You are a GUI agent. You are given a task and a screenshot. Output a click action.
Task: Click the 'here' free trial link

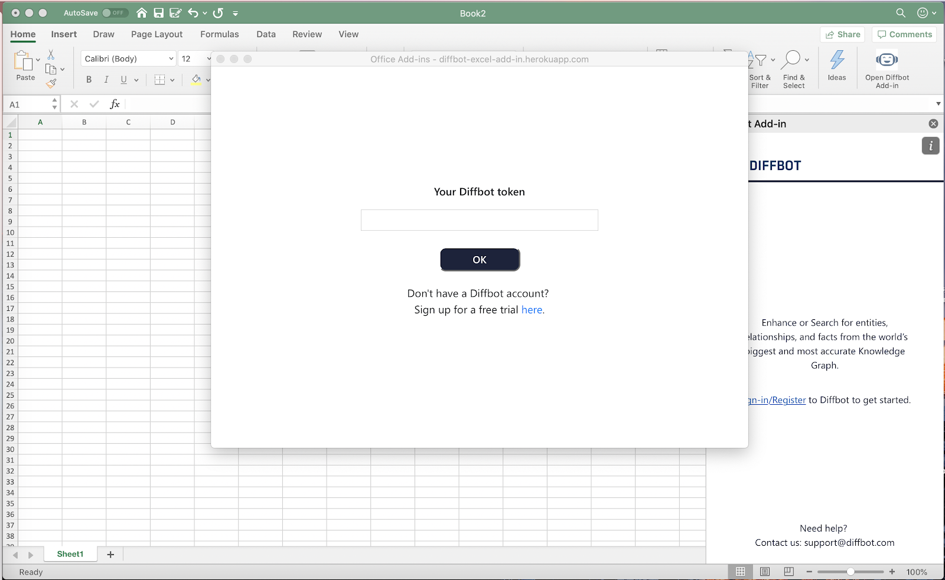[x=532, y=310]
